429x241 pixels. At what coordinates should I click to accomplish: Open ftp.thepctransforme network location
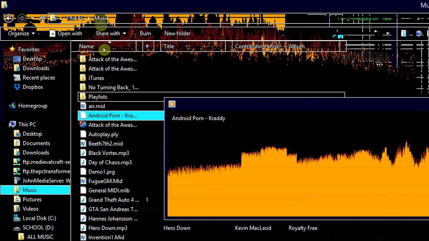46,171
